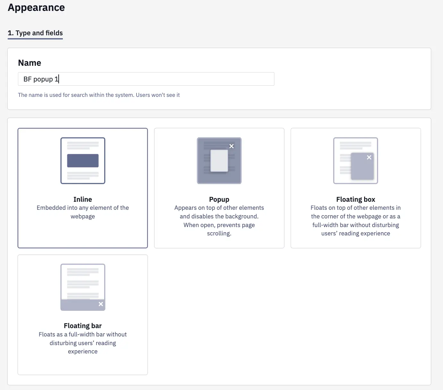The height and width of the screenshot is (390, 443).
Task: Click Floating box corner description text
Action: [355, 221]
